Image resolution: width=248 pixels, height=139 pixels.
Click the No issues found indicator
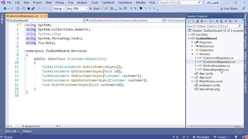point(31,126)
